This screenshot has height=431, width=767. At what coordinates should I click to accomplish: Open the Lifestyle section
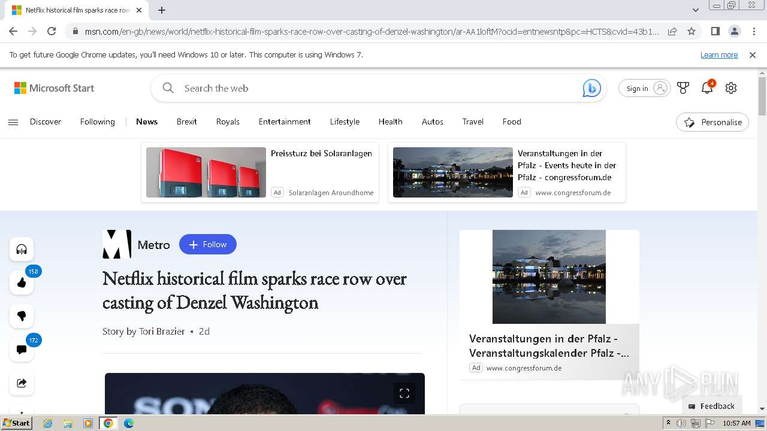(345, 122)
